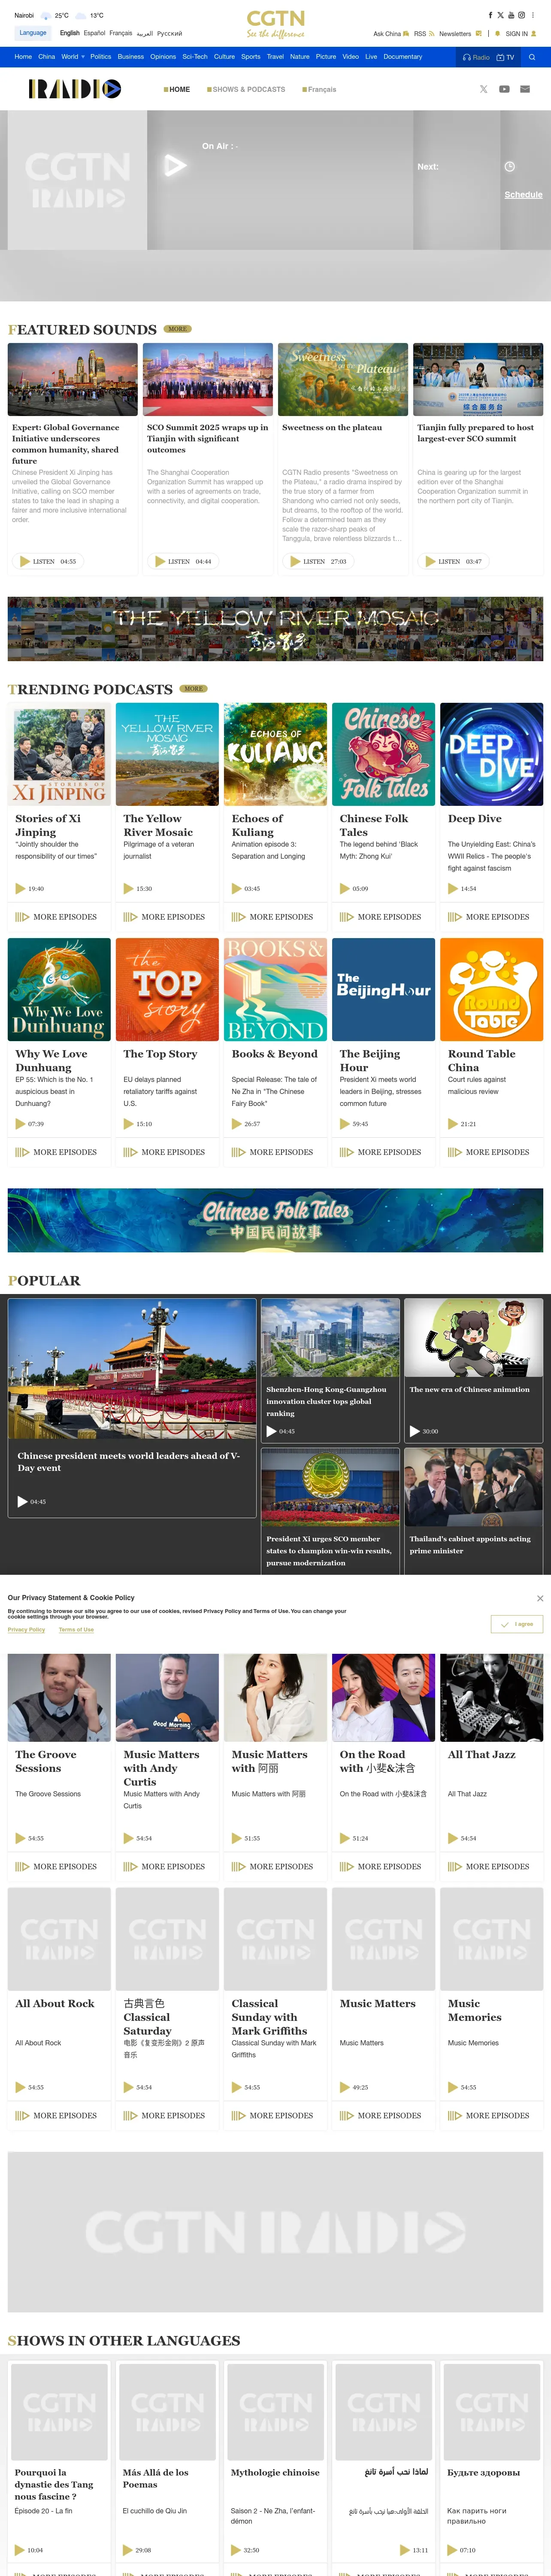Listen to Sweetness on the plateau

pyautogui.click(x=317, y=562)
